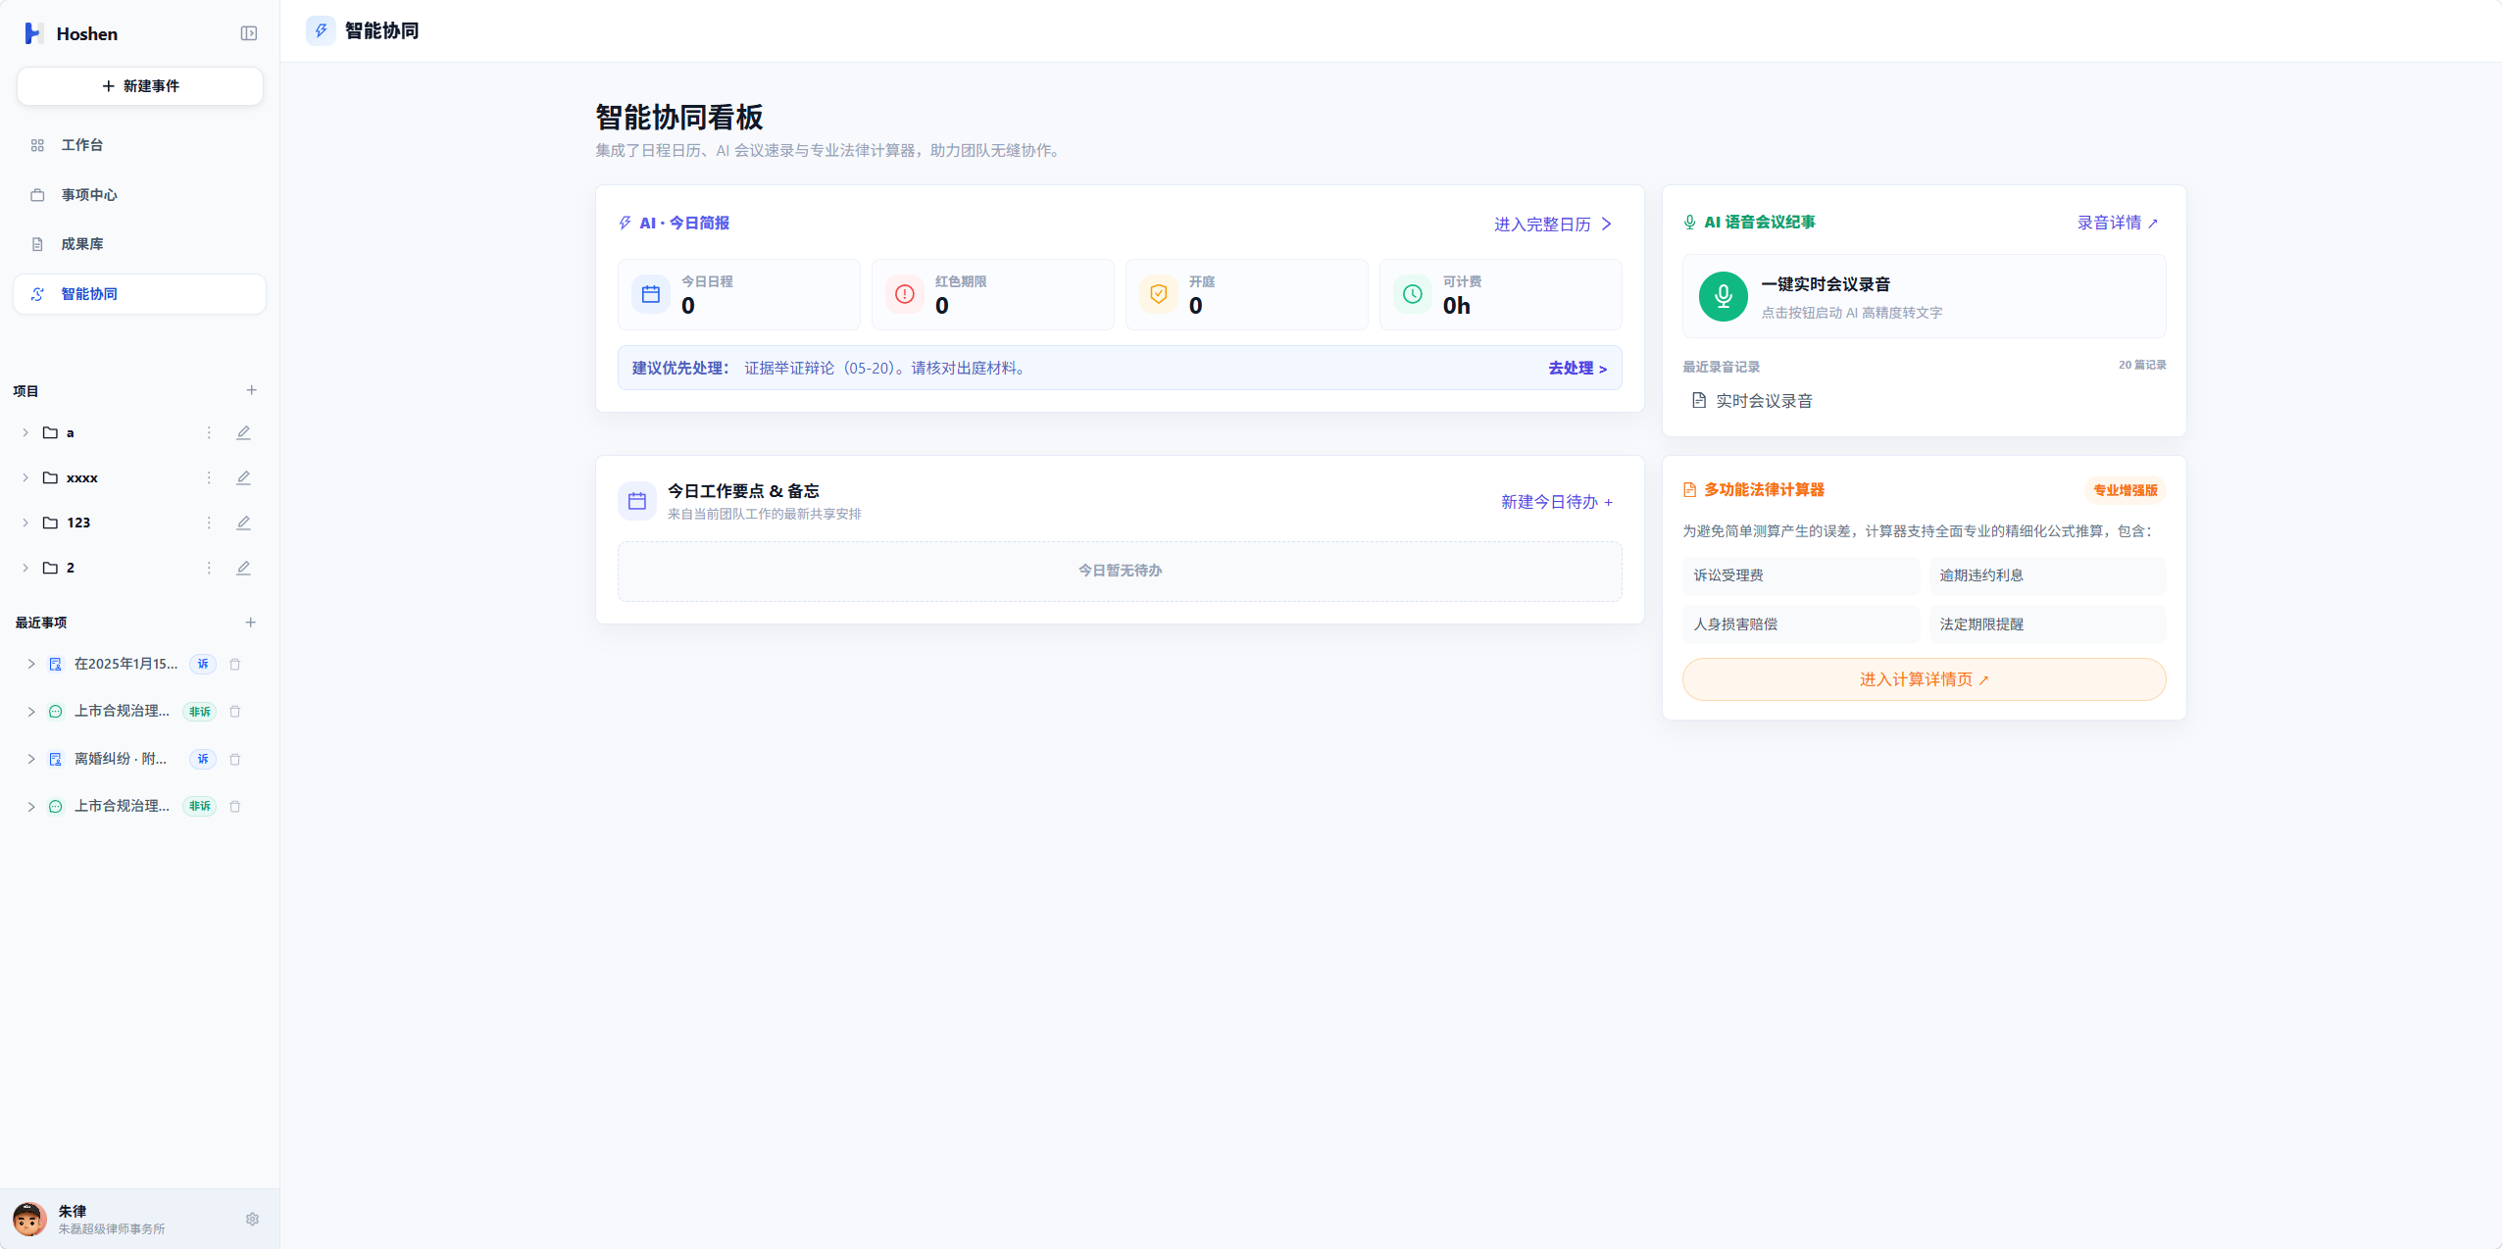2502x1249 pixels.
Task: Expand project folder 123
Action: [25, 523]
